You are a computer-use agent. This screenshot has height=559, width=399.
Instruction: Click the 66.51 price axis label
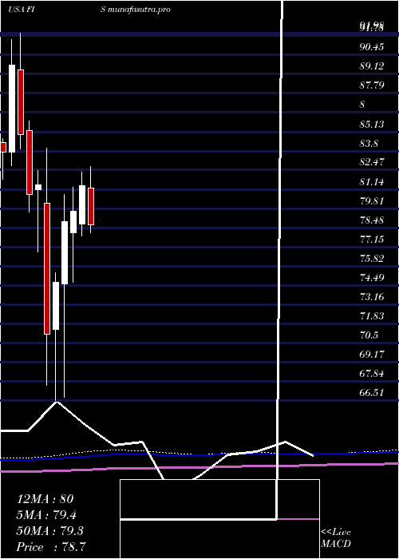point(372,393)
